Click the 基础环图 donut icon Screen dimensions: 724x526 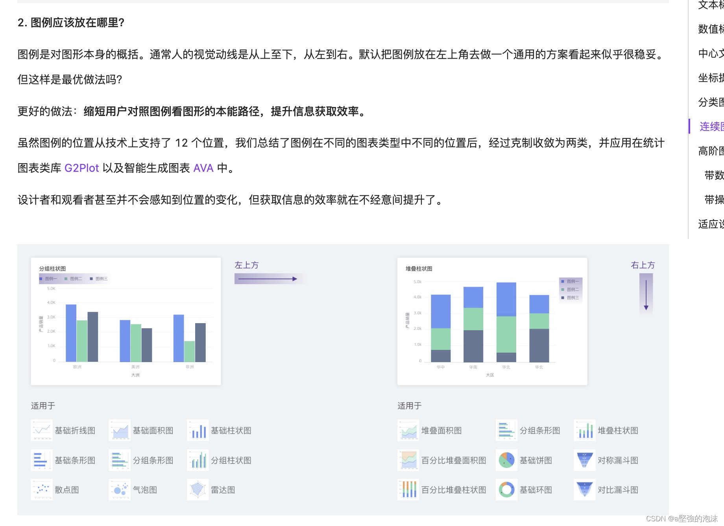[x=506, y=490]
